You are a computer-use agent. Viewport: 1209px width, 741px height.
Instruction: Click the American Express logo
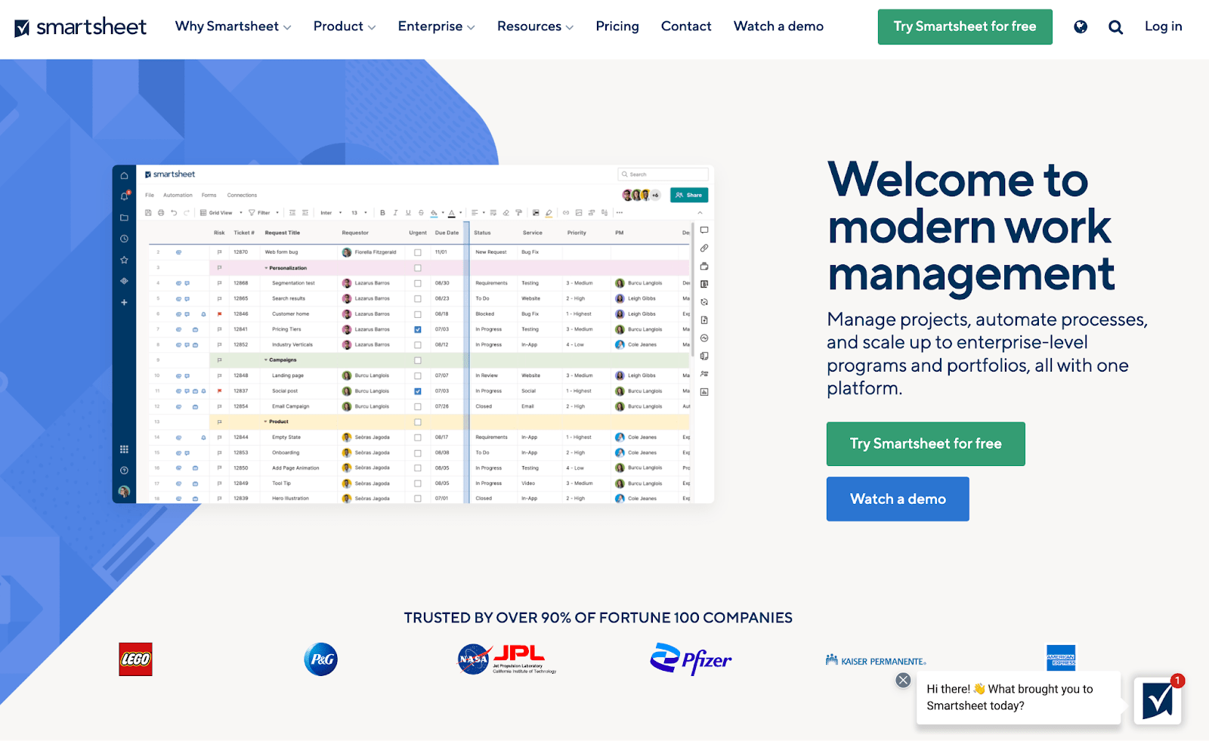(1061, 658)
